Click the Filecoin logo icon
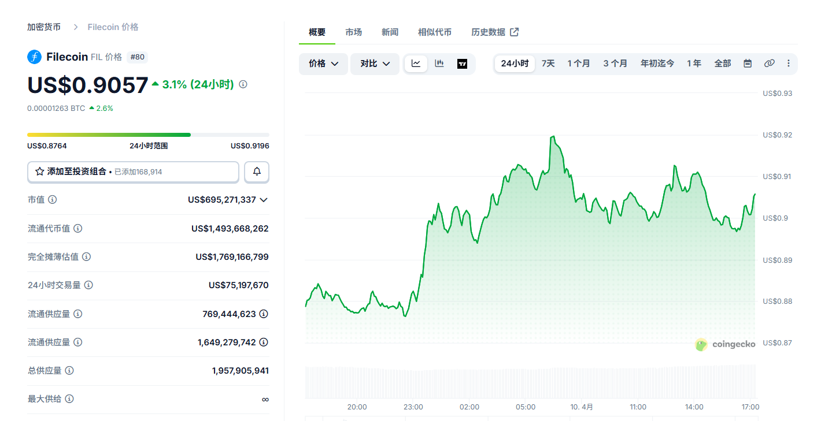This screenshot has width=832, height=421. click(35, 57)
